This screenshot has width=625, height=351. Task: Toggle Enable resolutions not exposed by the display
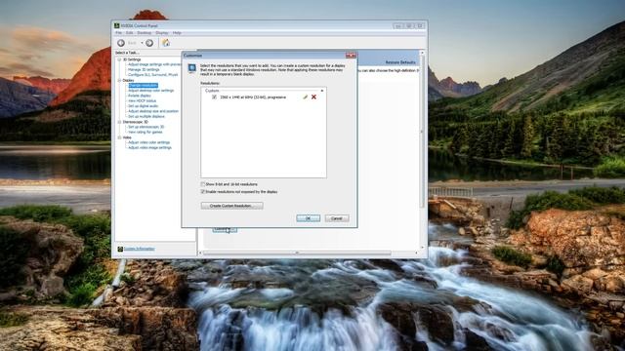tap(203, 191)
